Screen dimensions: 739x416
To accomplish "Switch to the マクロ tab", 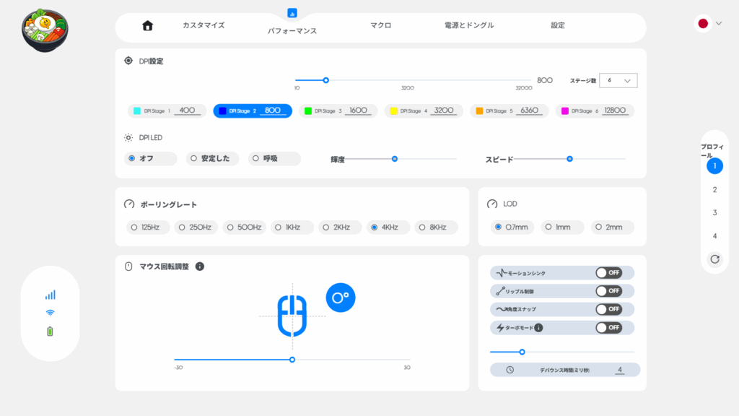I will (380, 25).
